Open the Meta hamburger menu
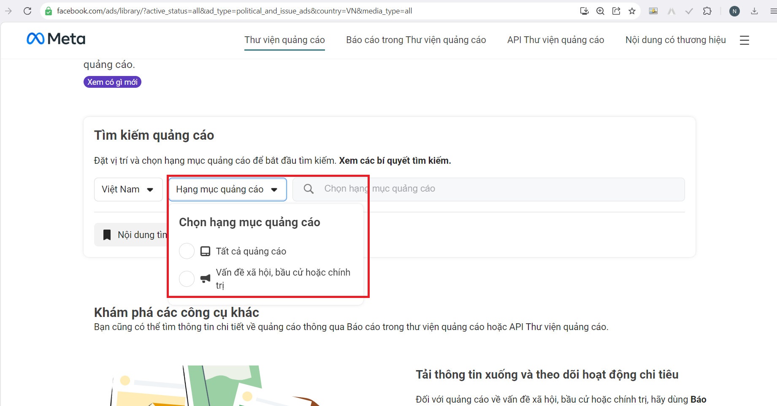Image resolution: width=777 pixels, height=406 pixels. pyautogui.click(x=745, y=40)
